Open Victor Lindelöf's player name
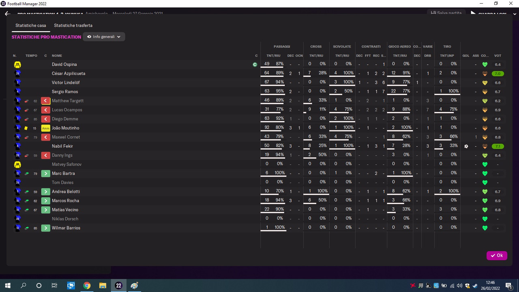 [66, 83]
